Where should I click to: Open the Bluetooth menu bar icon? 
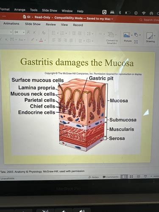[x=120, y=13]
